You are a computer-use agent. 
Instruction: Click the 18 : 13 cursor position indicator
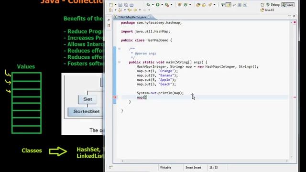pyautogui.click(x=214, y=168)
